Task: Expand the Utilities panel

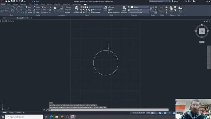Action: click(163, 15)
